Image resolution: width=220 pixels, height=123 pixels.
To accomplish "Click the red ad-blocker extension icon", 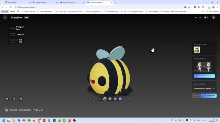I will click(x=195, y=7).
